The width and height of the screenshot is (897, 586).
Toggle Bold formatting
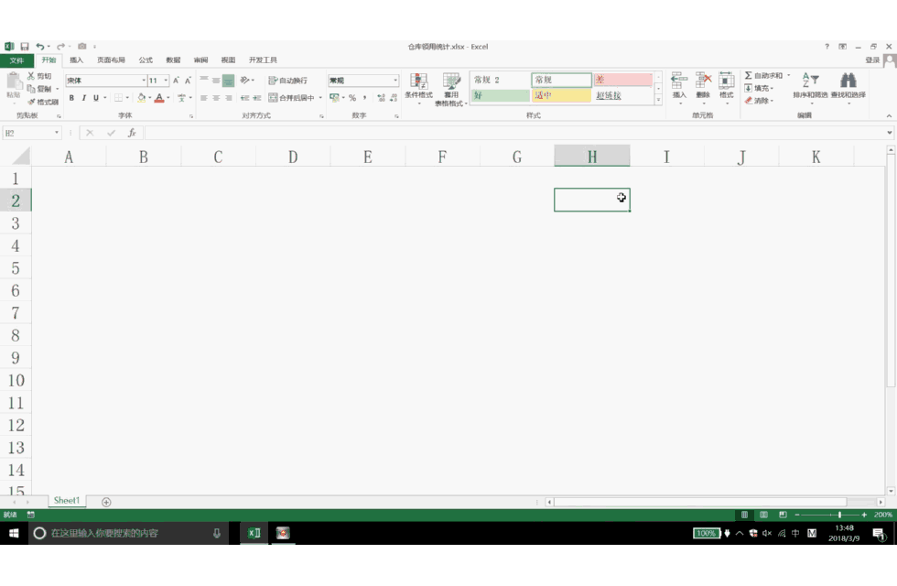pyautogui.click(x=71, y=98)
